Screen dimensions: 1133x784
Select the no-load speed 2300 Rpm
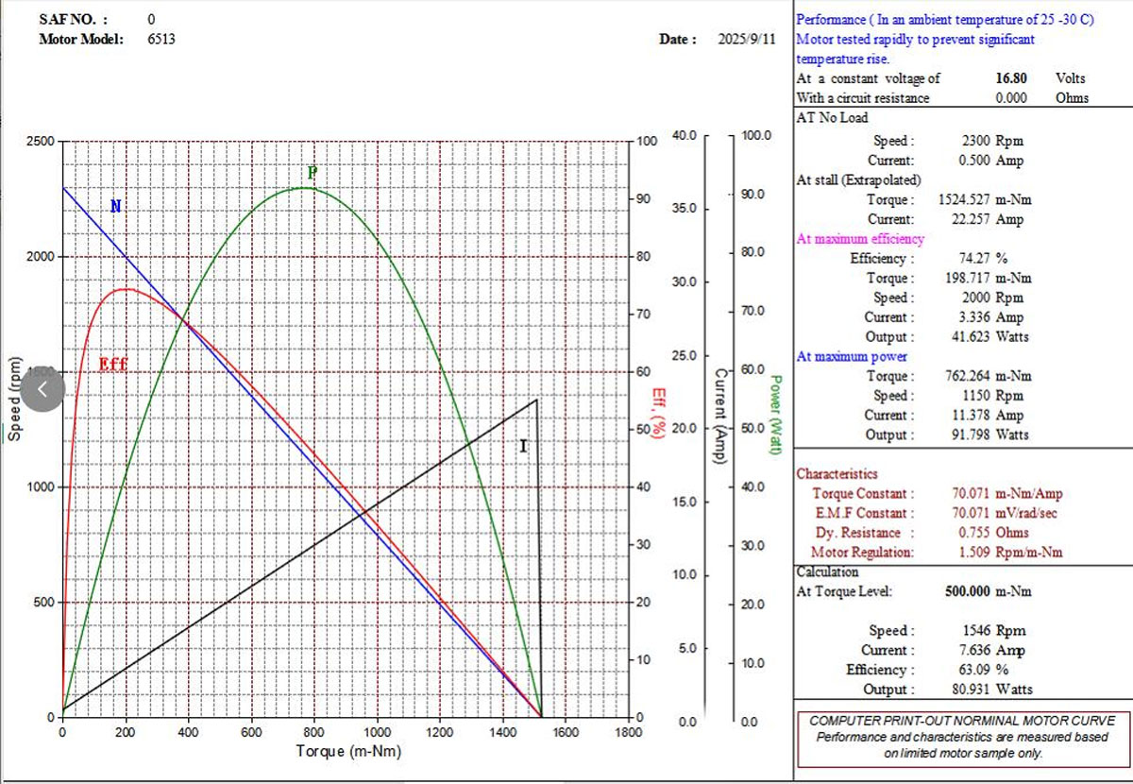(x=992, y=141)
